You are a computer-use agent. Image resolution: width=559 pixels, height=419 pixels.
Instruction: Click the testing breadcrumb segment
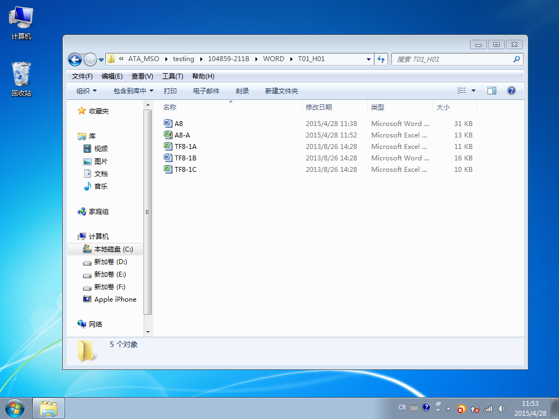pyautogui.click(x=183, y=59)
